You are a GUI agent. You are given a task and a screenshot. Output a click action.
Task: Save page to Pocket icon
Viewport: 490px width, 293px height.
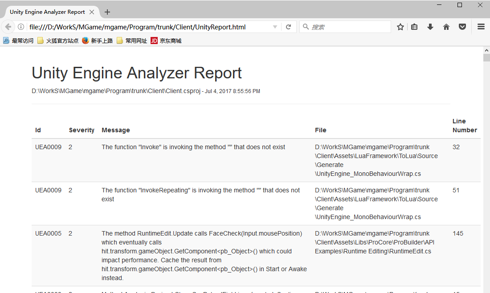[462, 27]
